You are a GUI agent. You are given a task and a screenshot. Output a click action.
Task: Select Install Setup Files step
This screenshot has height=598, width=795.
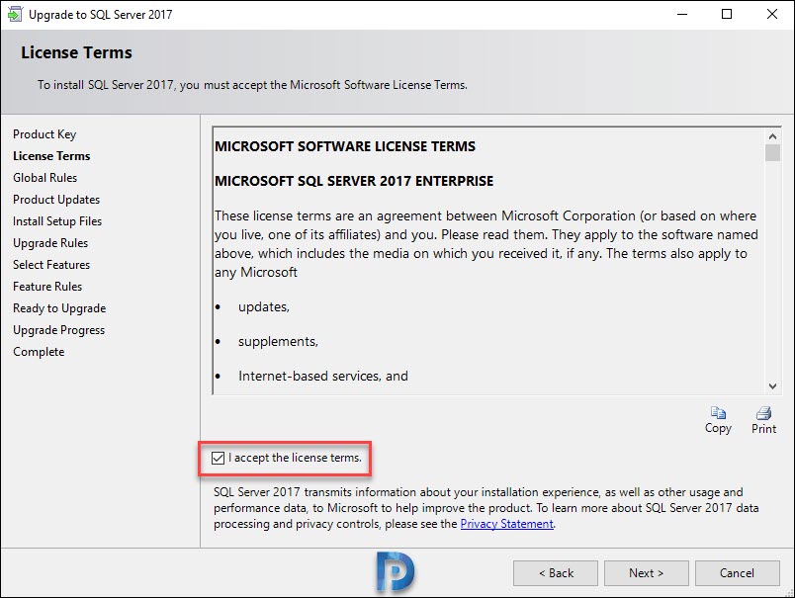click(x=57, y=221)
